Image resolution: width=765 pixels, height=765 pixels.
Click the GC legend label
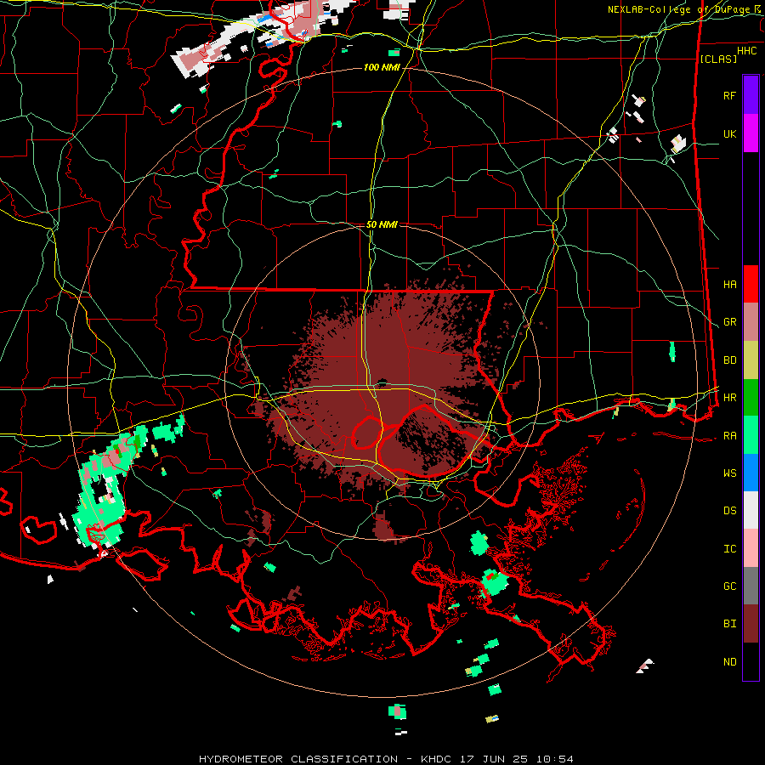pos(730,586)
